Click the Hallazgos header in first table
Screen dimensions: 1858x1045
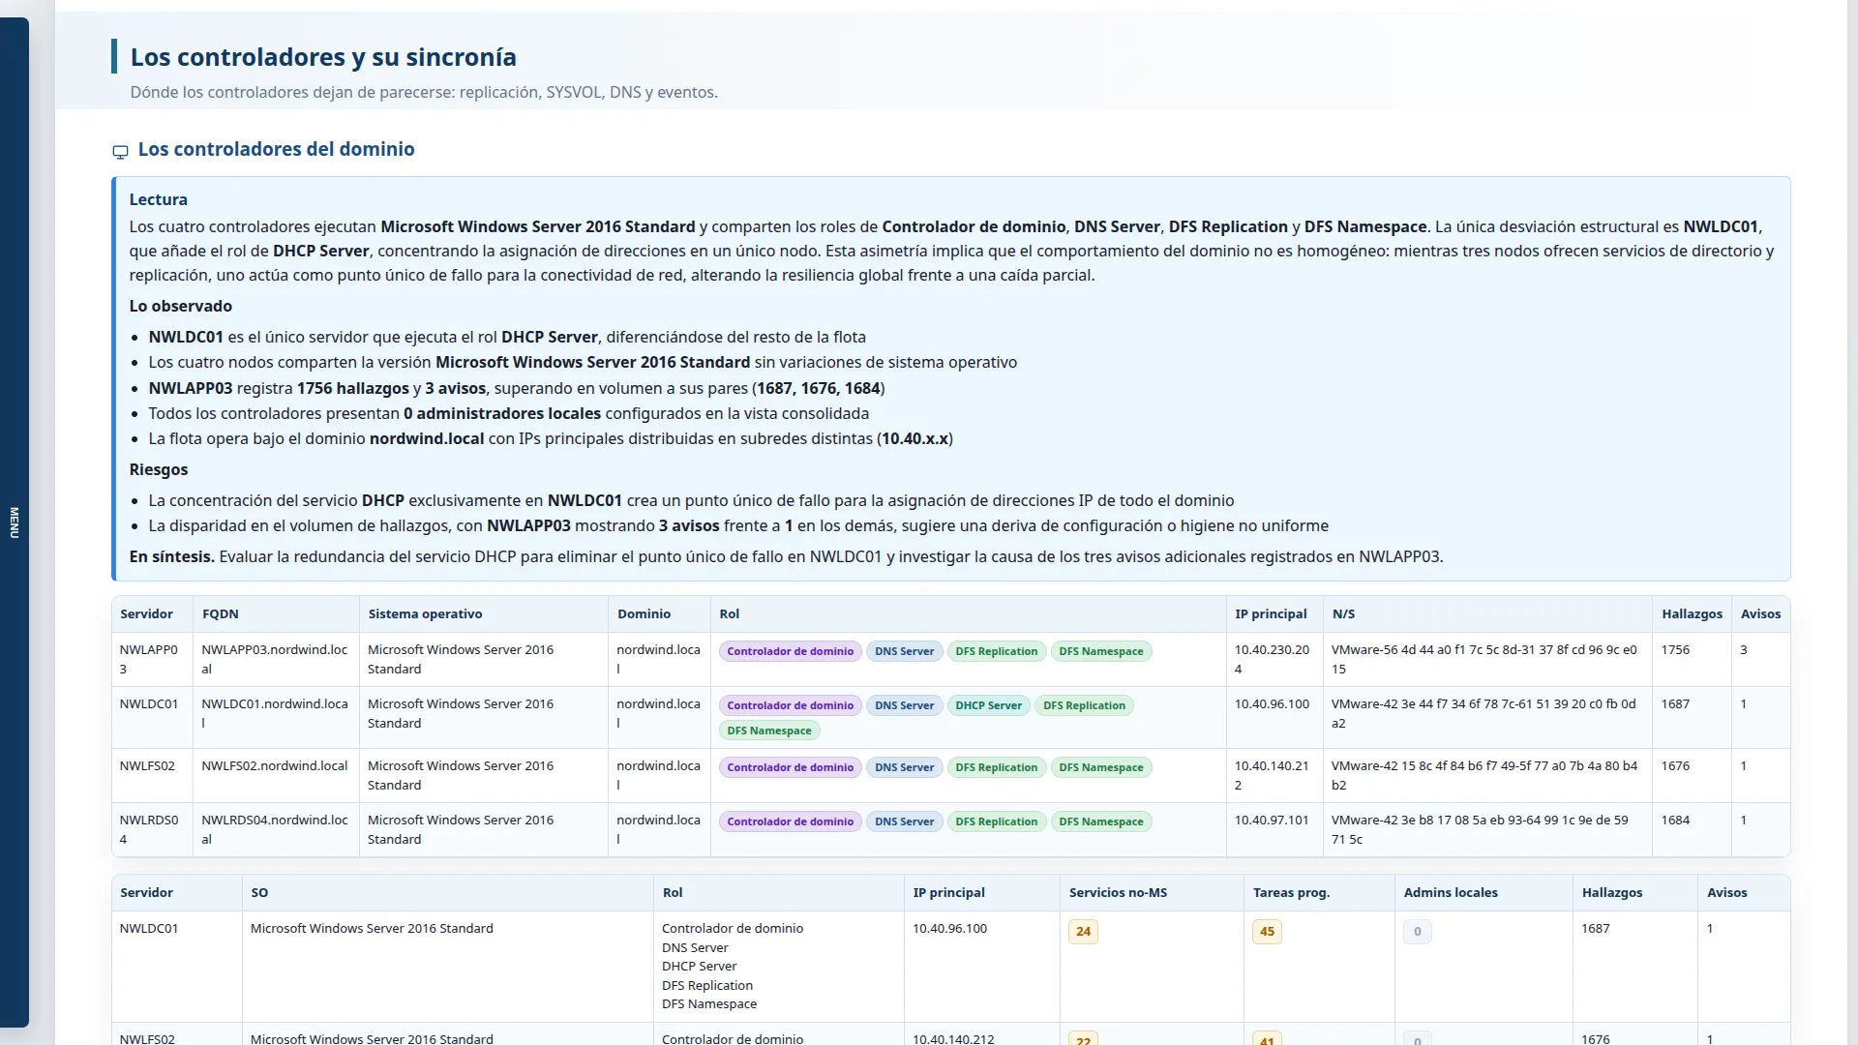(1692, 614)
